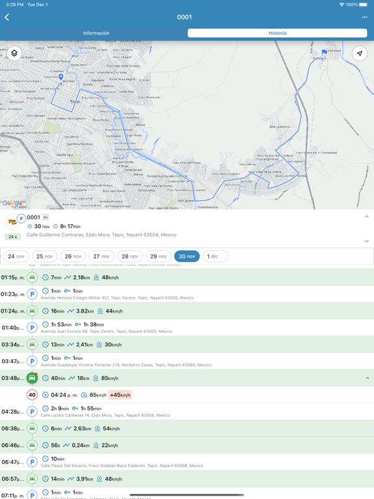Tap the 0,24km distance value
374x499 pixels.
click(x=81, y=445)
